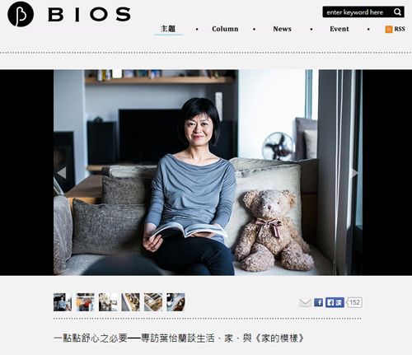
Task: Select the fourth gallery thumbnail
Action: click(130, 302)
